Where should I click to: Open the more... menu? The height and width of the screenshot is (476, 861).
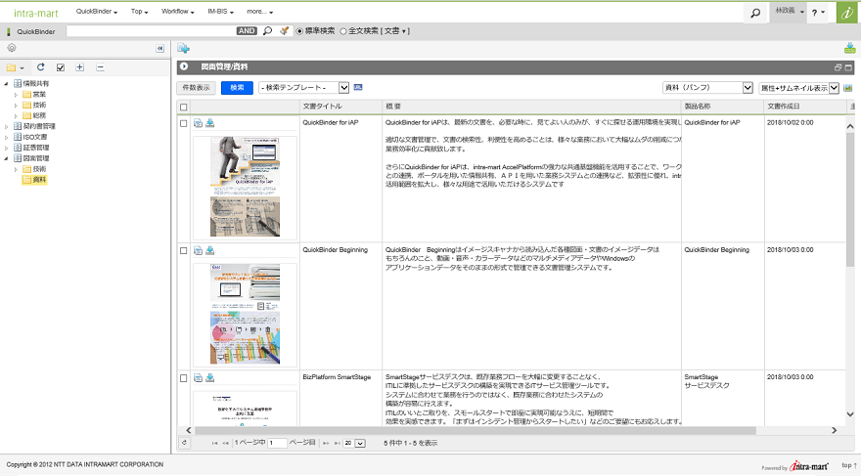259,12
